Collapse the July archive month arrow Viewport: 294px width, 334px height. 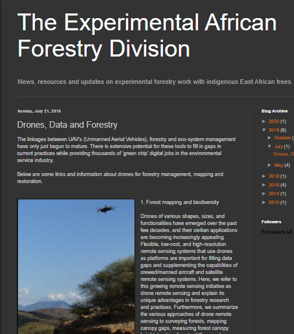[270, 146]
